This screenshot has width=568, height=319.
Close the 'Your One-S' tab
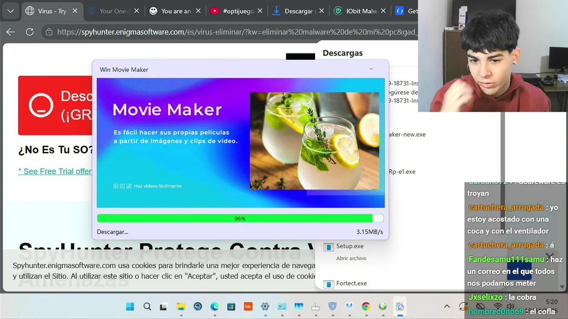[136, 11]
